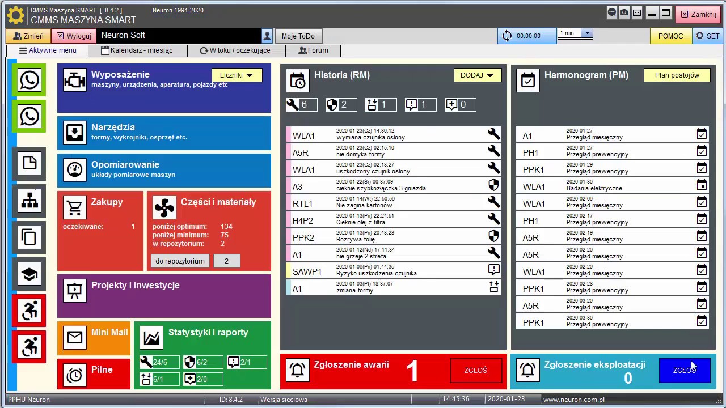Open PPK1 2020-01-29 Przegląd prewencyjny entry
The image size is (726, 408).
(613, 168)
